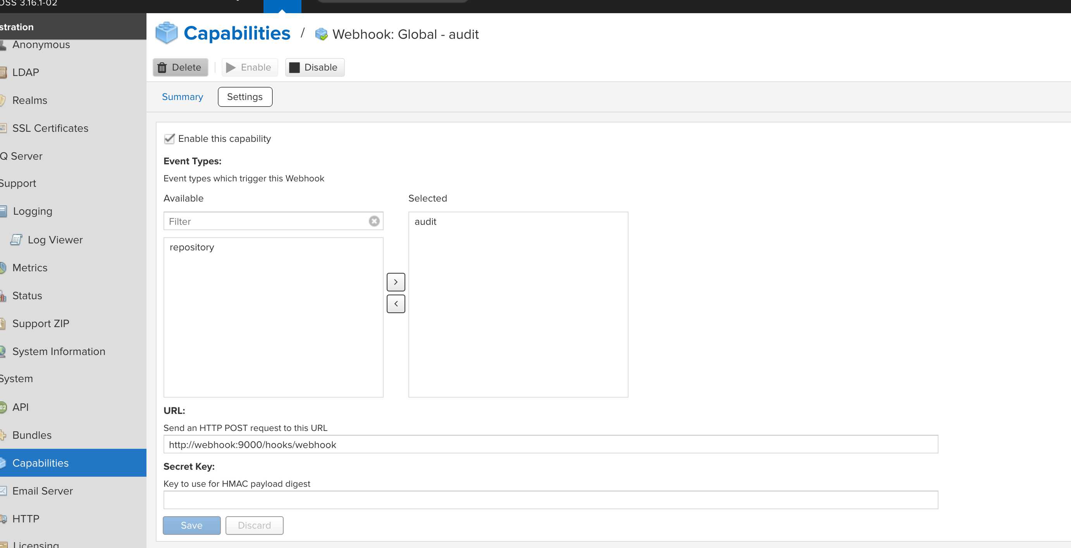Screen dimensions: 1071x548
Task: Move repository to Selected event types
Action: pyautogui.click(x=395, y=282)
